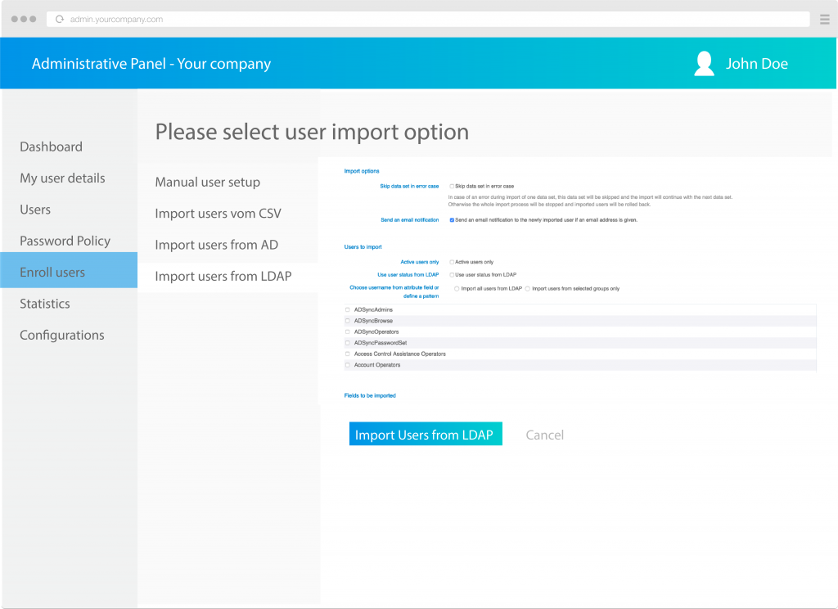838x609 pixels.
Task: Open Dashboard from the sidebar
Action: click(x=51, y=147)
